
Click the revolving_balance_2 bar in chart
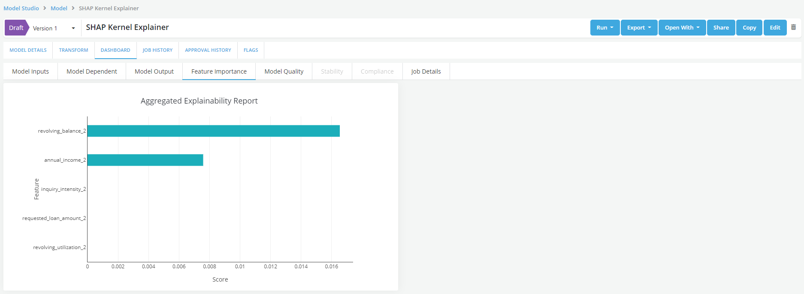(x=213, y=131)
